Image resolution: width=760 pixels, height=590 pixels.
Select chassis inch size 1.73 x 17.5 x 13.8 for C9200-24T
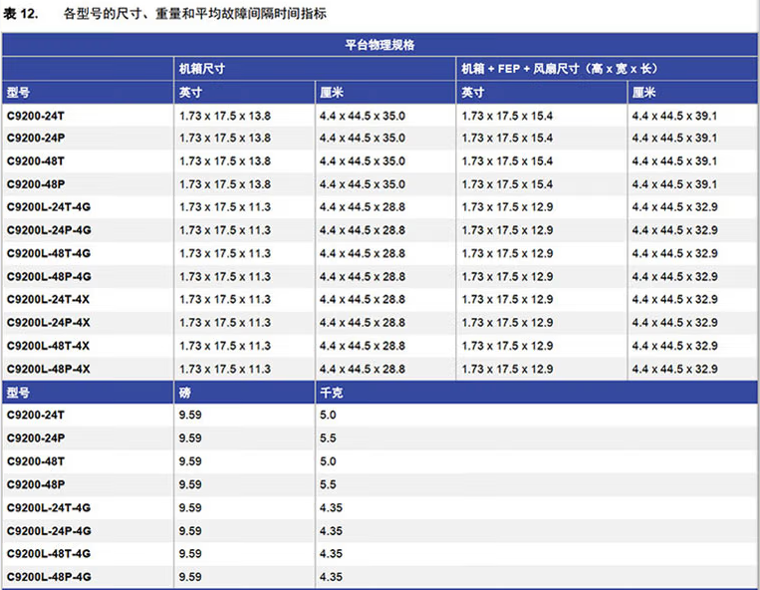(x=224, y=116)
